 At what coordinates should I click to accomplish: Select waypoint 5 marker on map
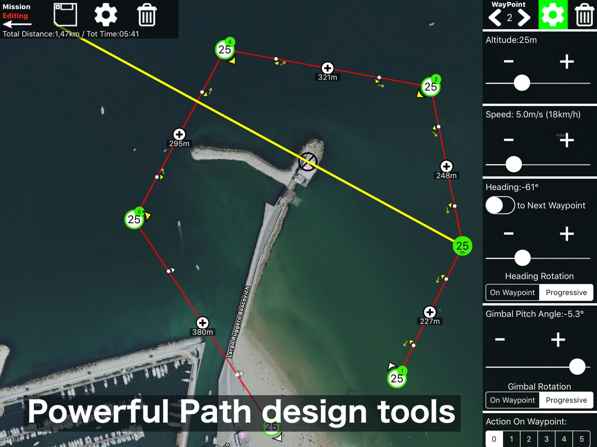[134, 219]
